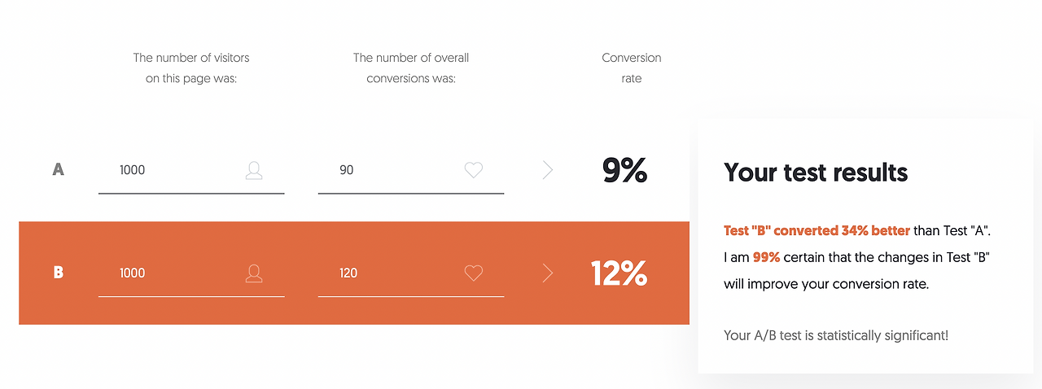The width and height of the screenshot is (1042, 389).
Task: Click the 'Conversion rate' column header
Action: coord(632,68)
